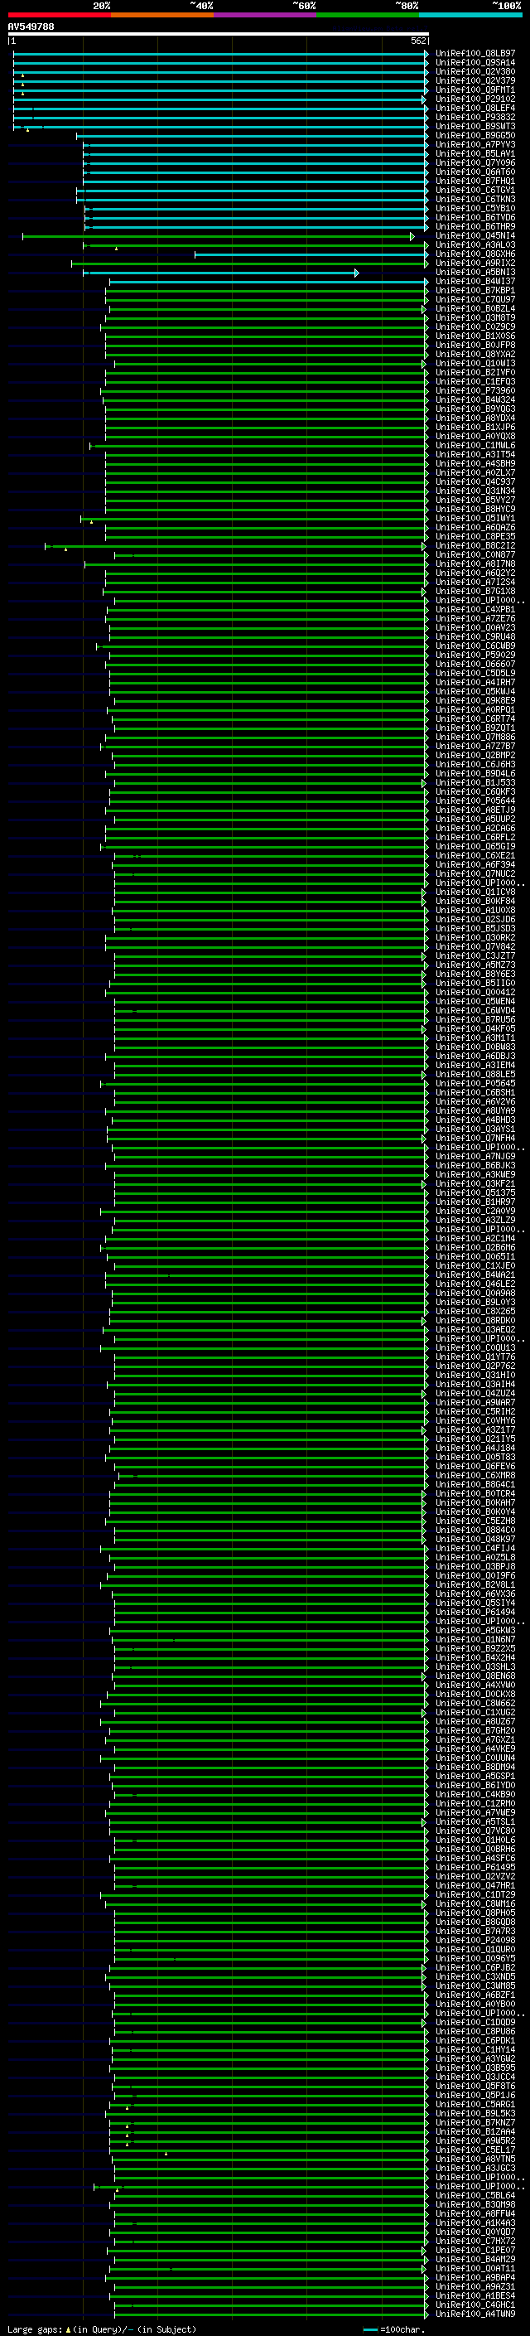Select the UniRef100_B1XOS6 label
This screenshot has width=530, height=2336.
475,336
